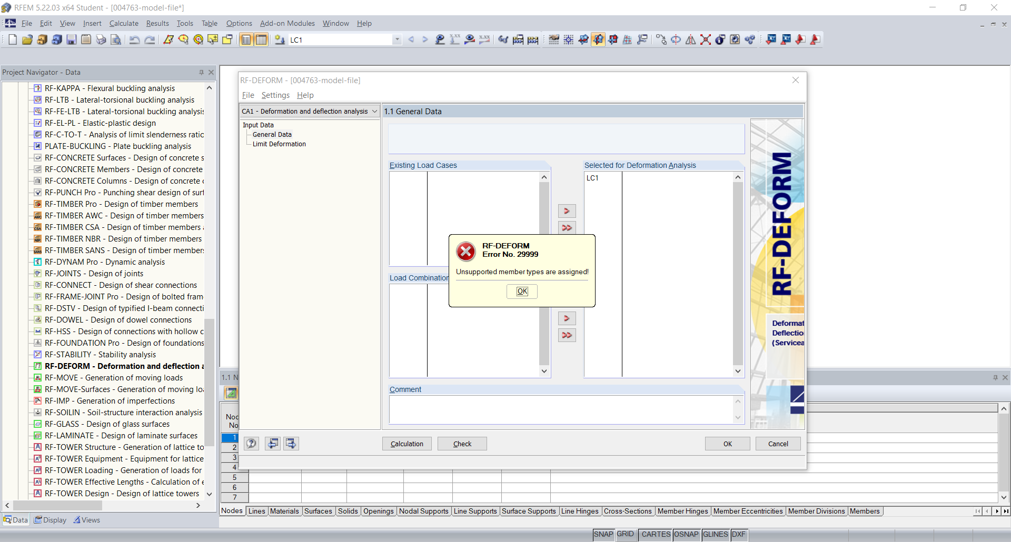
Task: Switch to the Views navigator tab
Action: tap(87, 520)
